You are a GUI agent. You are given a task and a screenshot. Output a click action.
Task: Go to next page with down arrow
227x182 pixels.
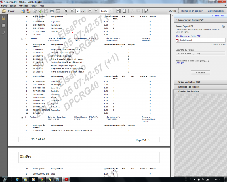(x=72, y=11)
